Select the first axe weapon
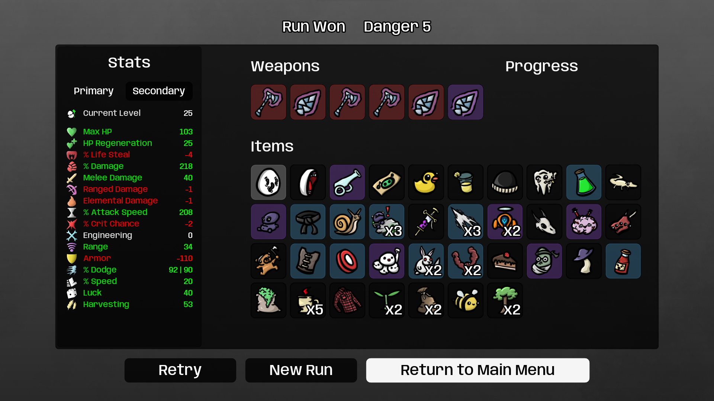This screenshot has height=401, width=714. [x=268, y=102]
